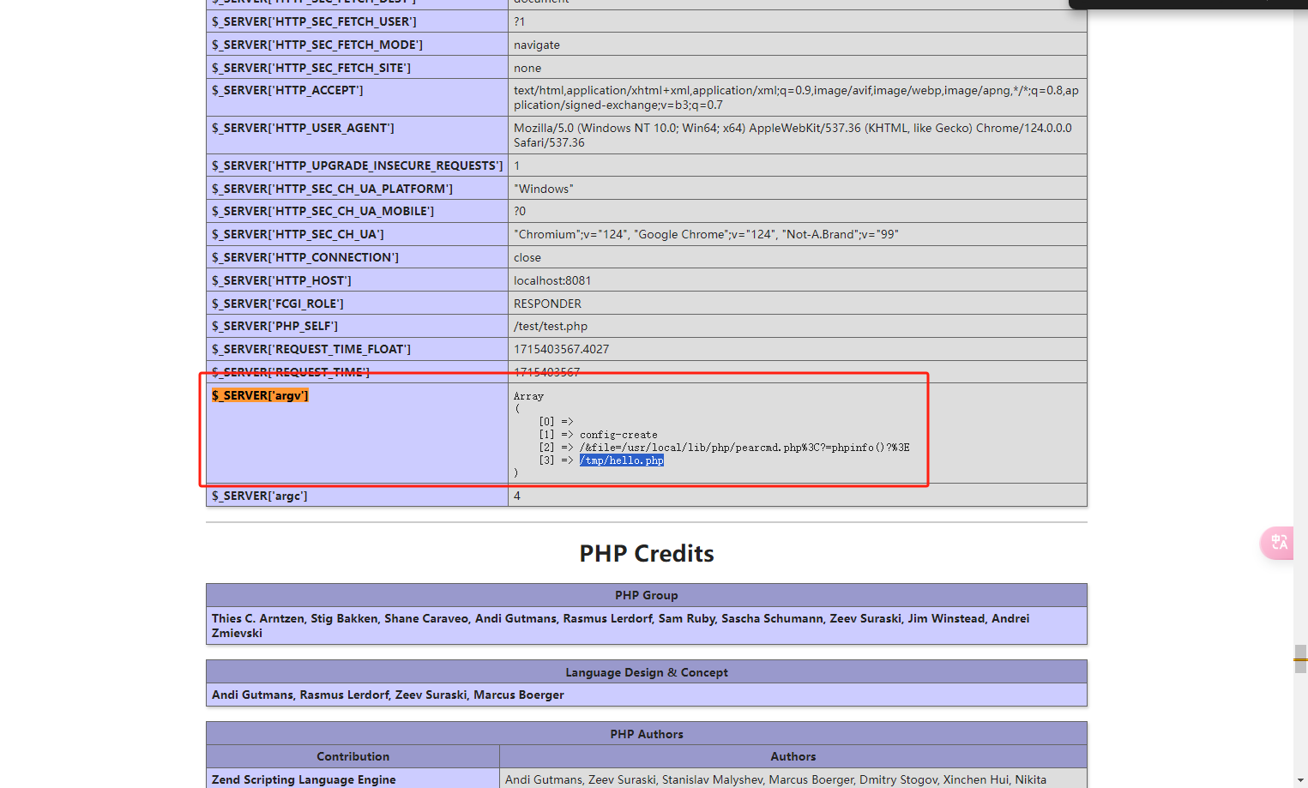Screen dimensions: 1308x788
Task: Click the PHP Credits heading
Action: click(647, 553)
